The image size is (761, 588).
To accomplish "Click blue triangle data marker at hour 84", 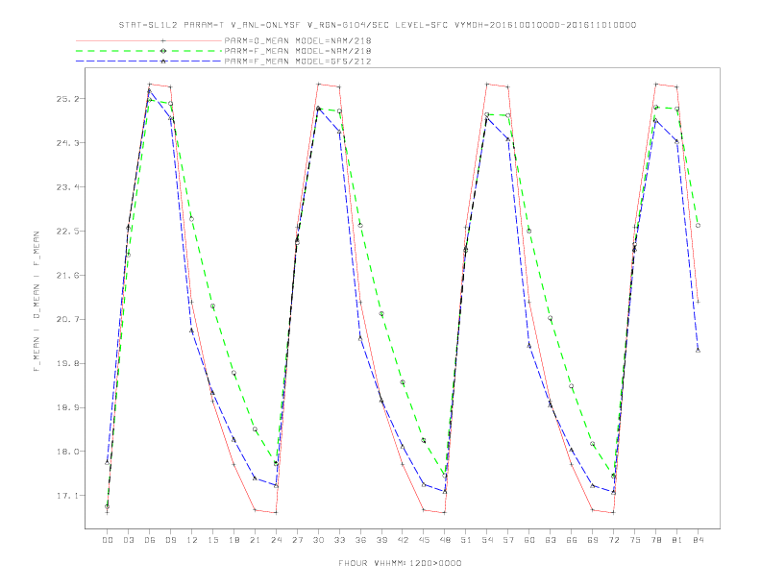I will coord(698,351).
